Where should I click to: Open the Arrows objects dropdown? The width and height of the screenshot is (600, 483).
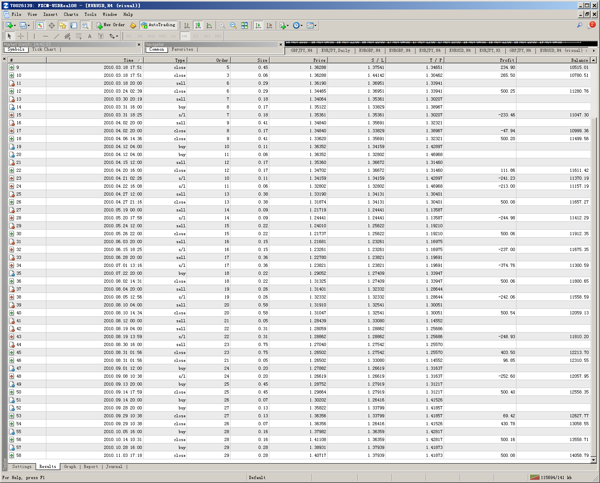(x=117, y=36)
